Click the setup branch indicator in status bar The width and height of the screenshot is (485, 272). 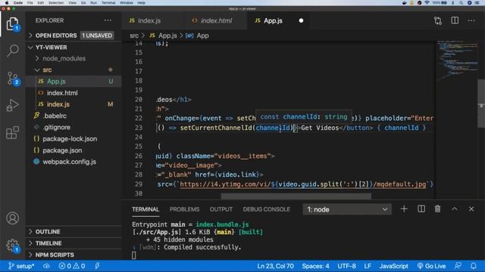pyautogui.click(x=21, y=266)
